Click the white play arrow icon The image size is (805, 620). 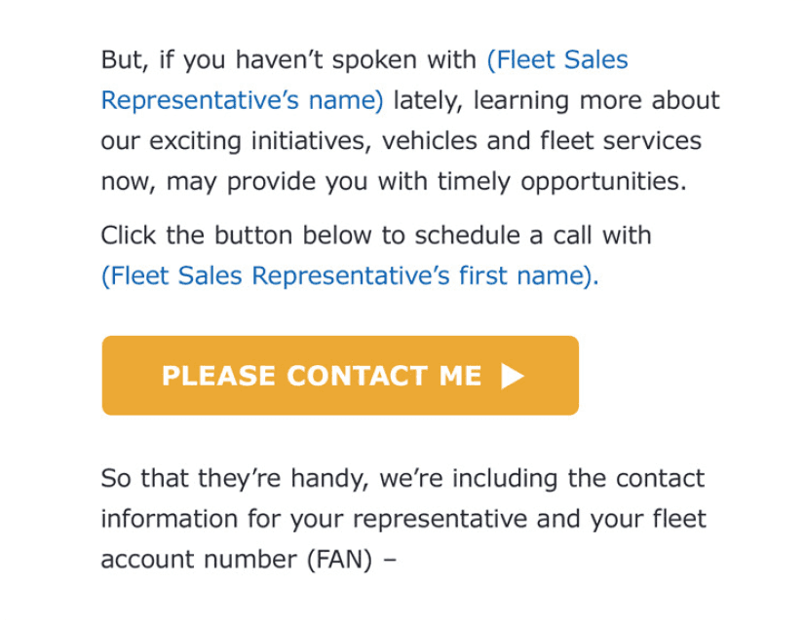tap(512, 376)
